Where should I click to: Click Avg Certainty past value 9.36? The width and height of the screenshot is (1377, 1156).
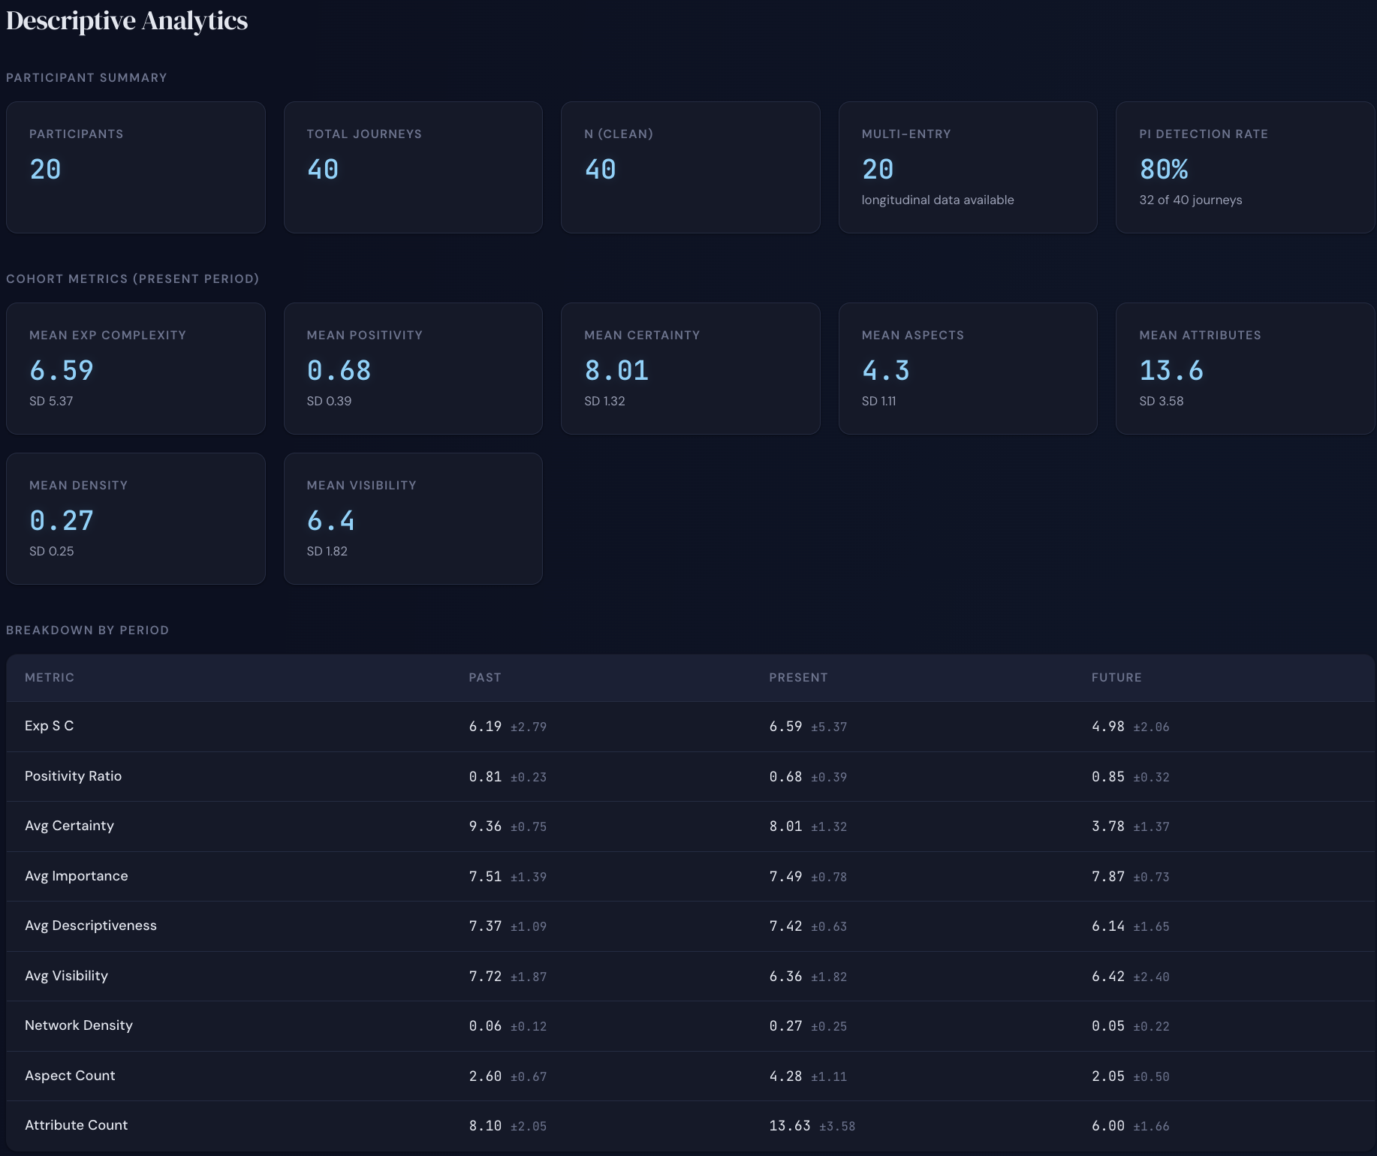485,826
